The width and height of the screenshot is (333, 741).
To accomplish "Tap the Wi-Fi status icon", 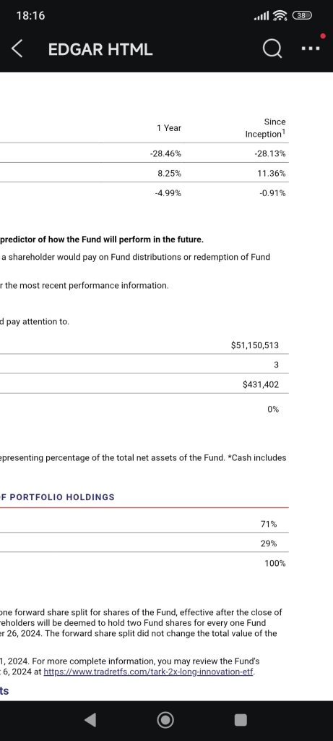I will pyautogui.click(x=280, y=16).
